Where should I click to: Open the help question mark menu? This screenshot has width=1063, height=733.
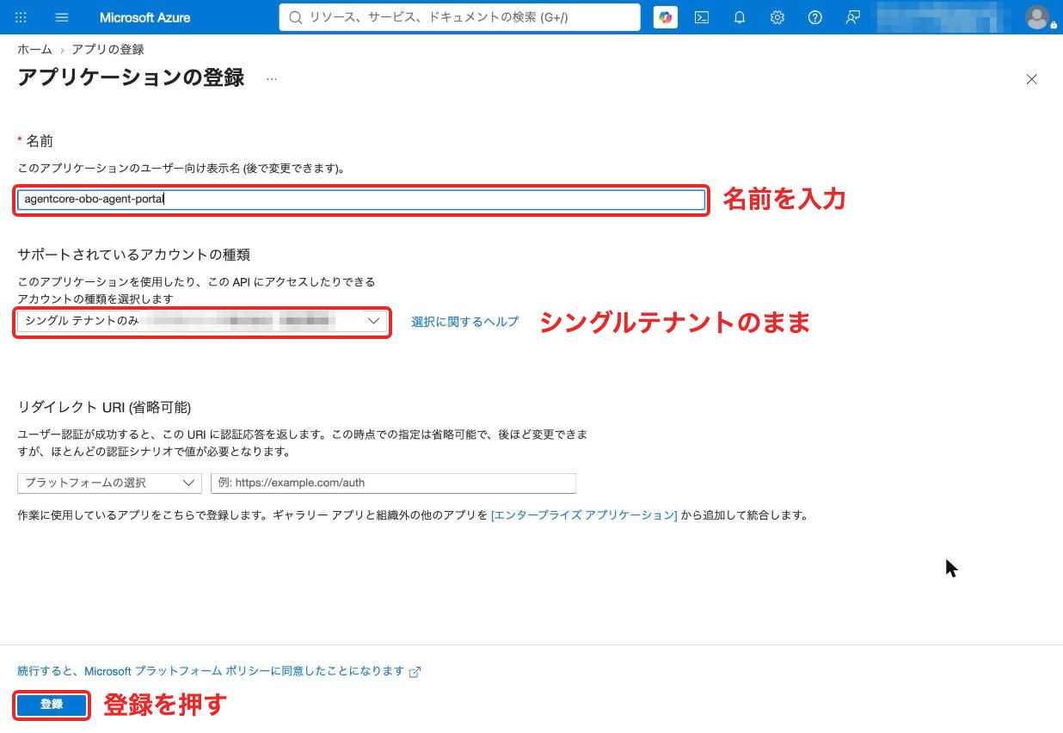pos(815,17)
